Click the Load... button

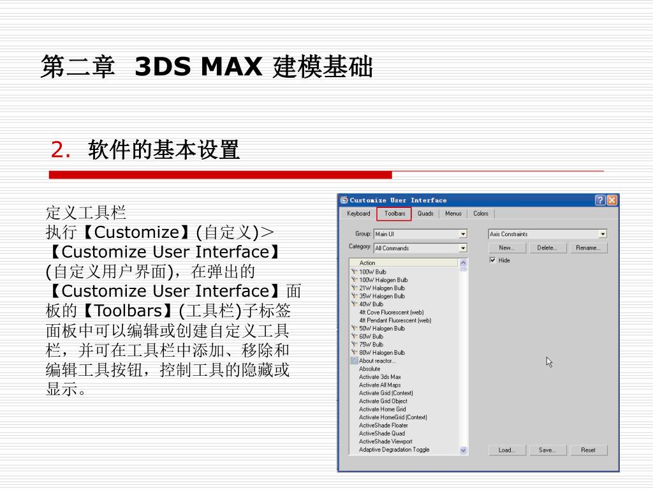click(x=507, y=450)
